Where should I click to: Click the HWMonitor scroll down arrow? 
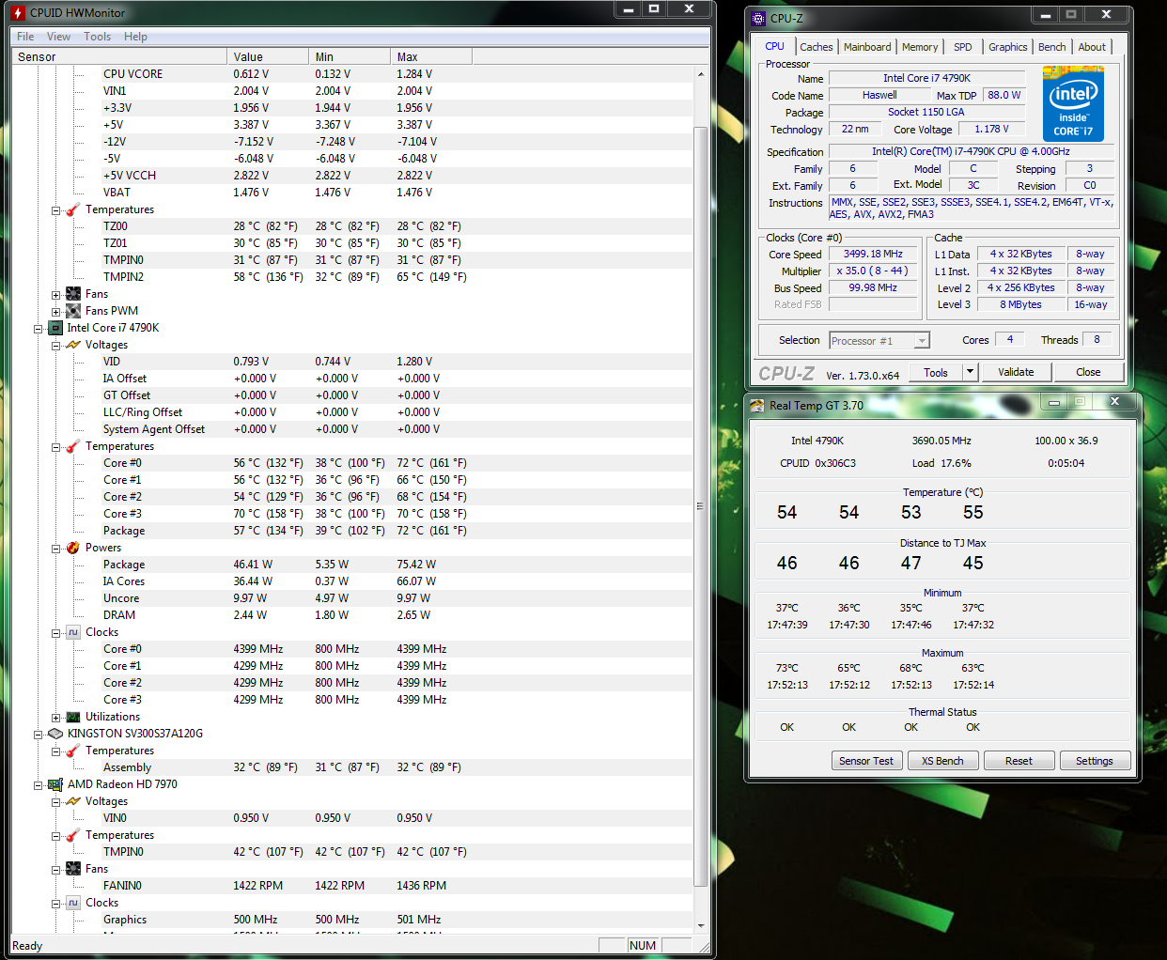pyautogui.click(x=701, y=925)
